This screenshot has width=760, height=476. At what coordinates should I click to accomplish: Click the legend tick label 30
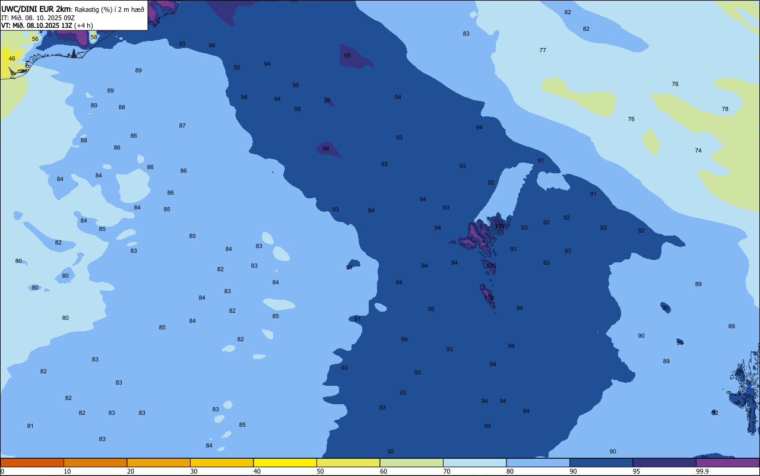click(x=194, y=471)
